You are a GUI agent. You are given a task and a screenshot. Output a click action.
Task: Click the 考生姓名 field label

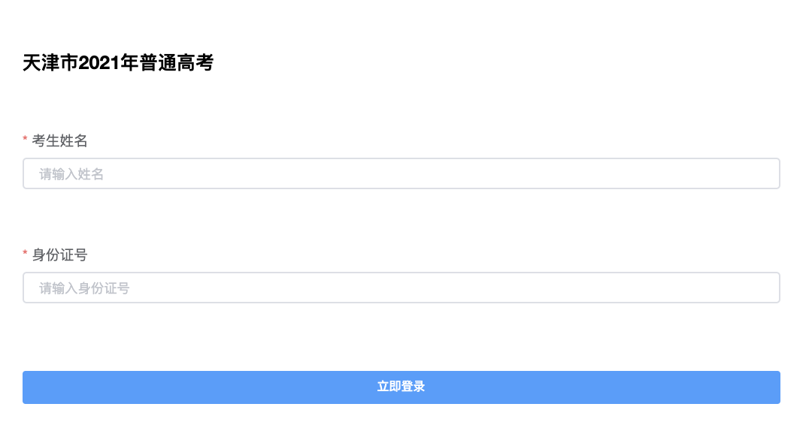point(60,140)
